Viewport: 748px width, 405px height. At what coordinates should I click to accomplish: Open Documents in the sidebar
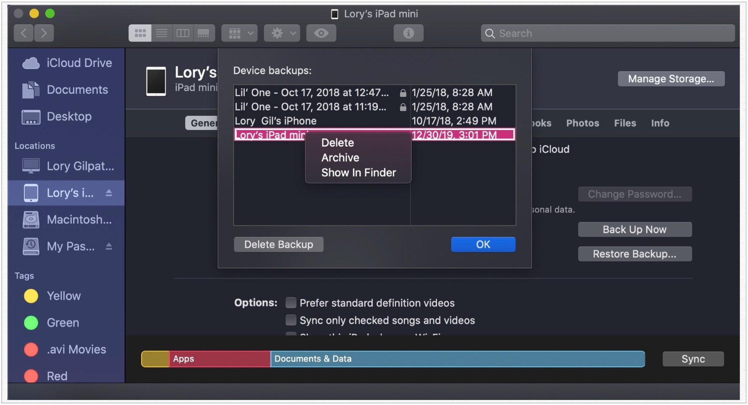(66, 90)
